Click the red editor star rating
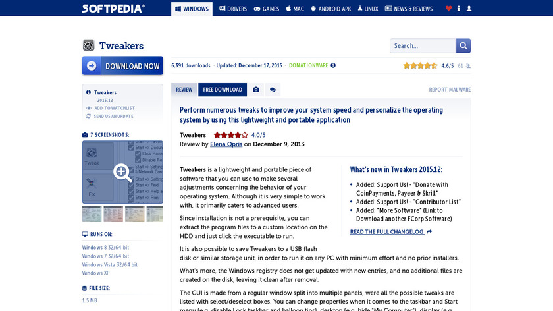 click(x=230, y=135)
